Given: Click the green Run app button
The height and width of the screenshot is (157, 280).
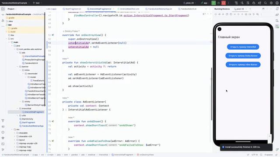Looking at the screenshot, I should tap(213, 3).
